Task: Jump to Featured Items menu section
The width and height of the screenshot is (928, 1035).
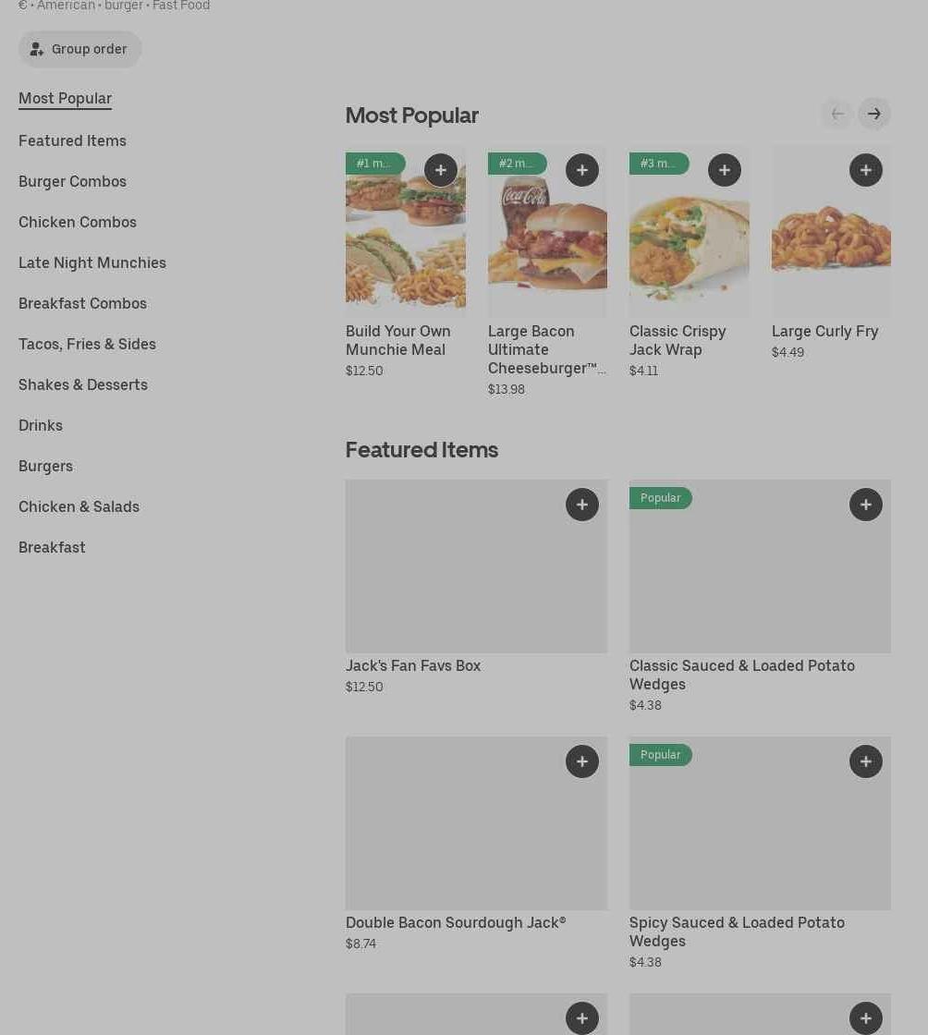Action: tap(72, 140)
